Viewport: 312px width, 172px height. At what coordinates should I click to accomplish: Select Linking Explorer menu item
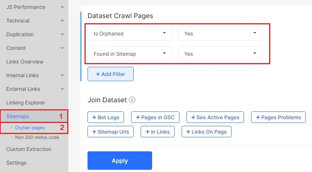[26, 103]
